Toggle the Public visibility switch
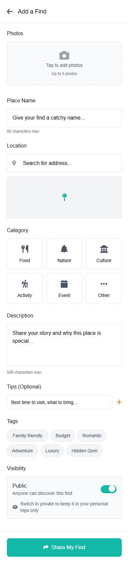Image resolution: width=128 pixels, height=563 pixels. coord(109,489)
